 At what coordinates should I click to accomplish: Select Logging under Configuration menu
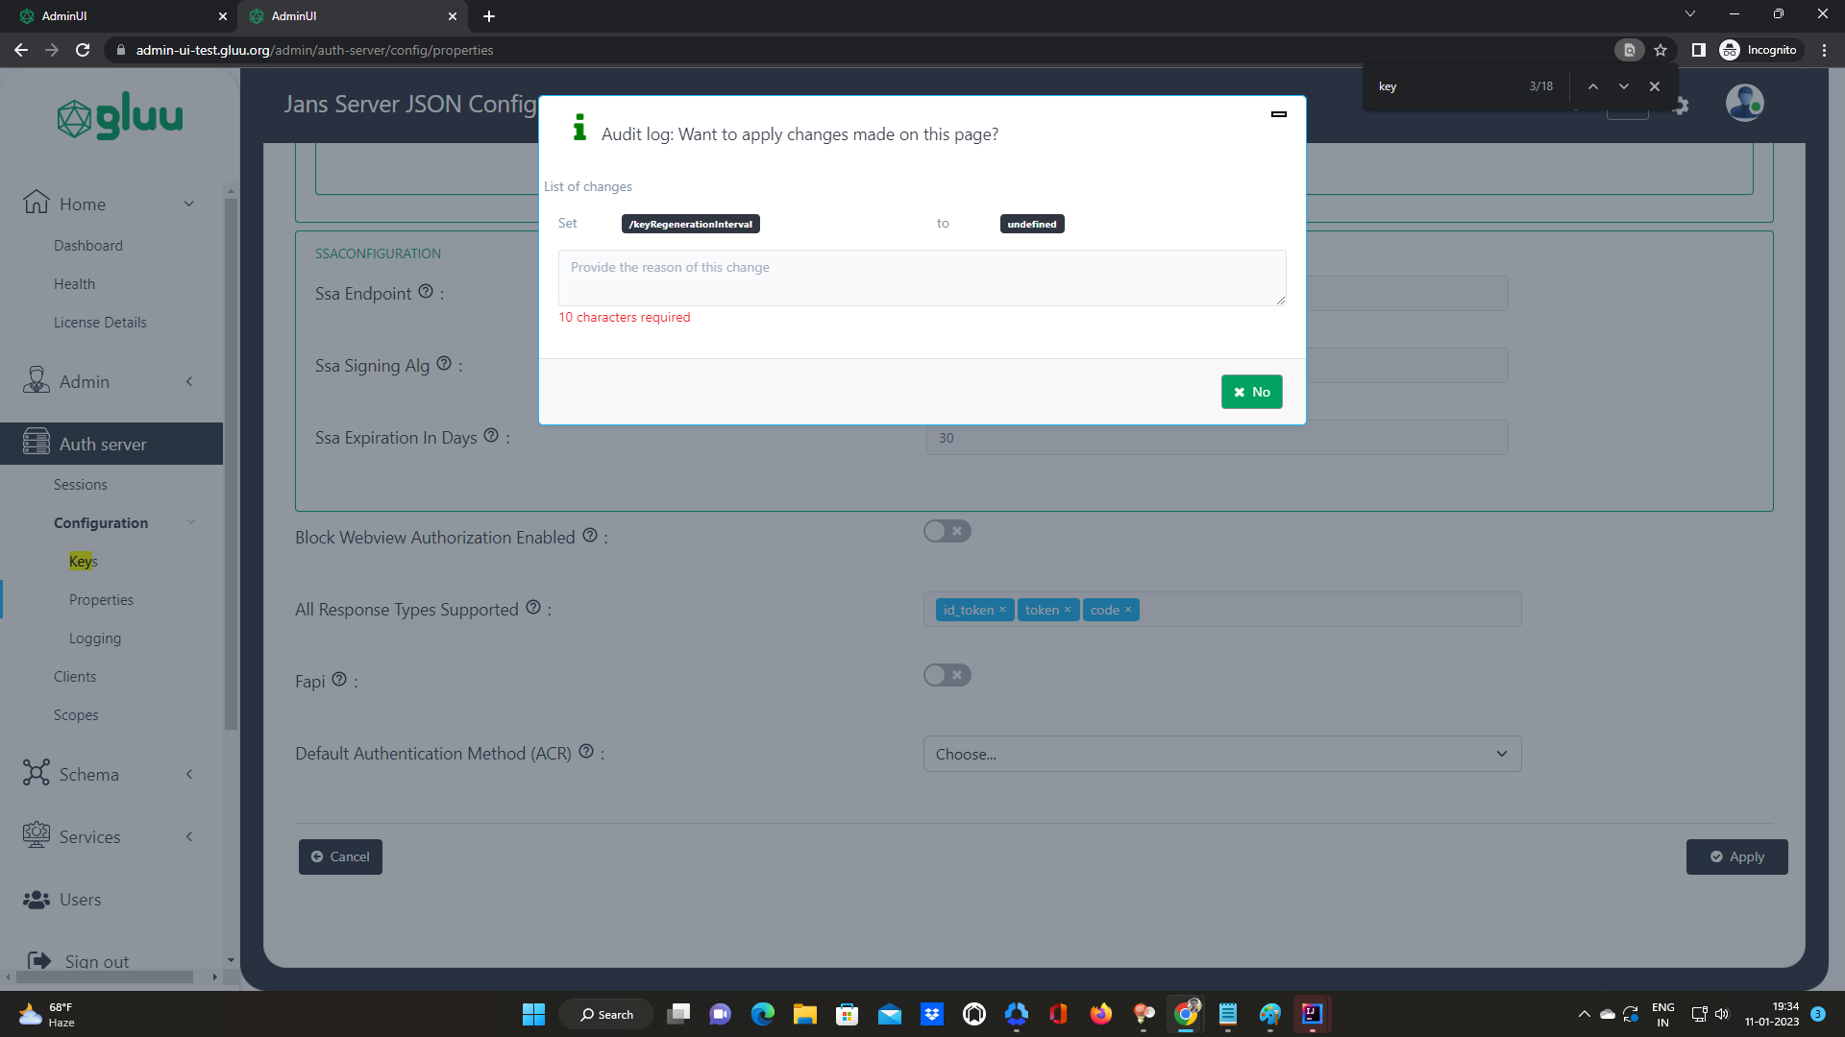(x=95, y=638)
